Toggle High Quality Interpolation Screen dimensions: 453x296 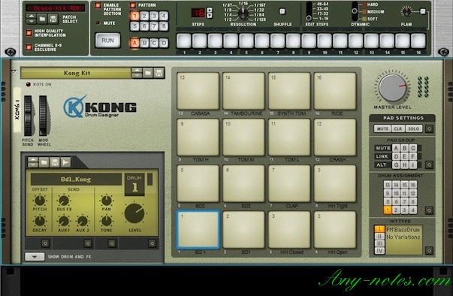[29, 33]
